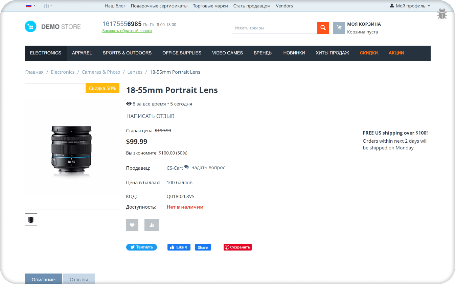Share via the Twitter tweet button

tap(141, 247)
